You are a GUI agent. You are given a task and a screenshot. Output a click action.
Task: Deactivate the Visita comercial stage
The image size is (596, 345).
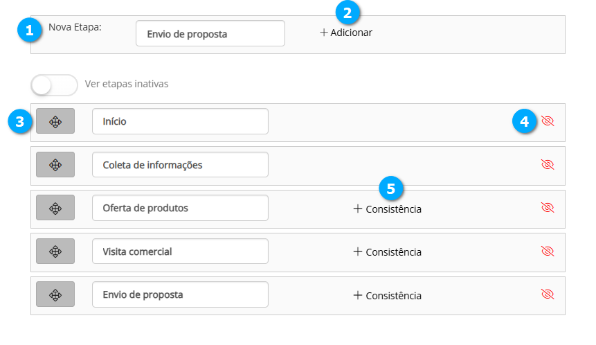click(x=548, y=251)
